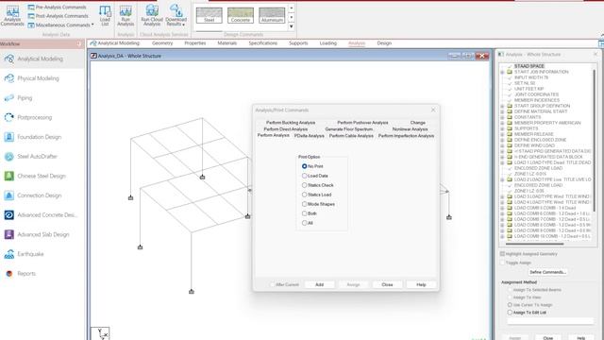Start Run Analysis from the ribbon

pyautogui.click(x=126, y=16)
